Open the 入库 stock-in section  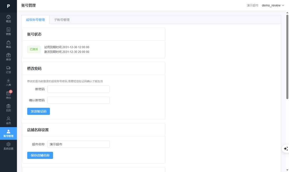8,82
